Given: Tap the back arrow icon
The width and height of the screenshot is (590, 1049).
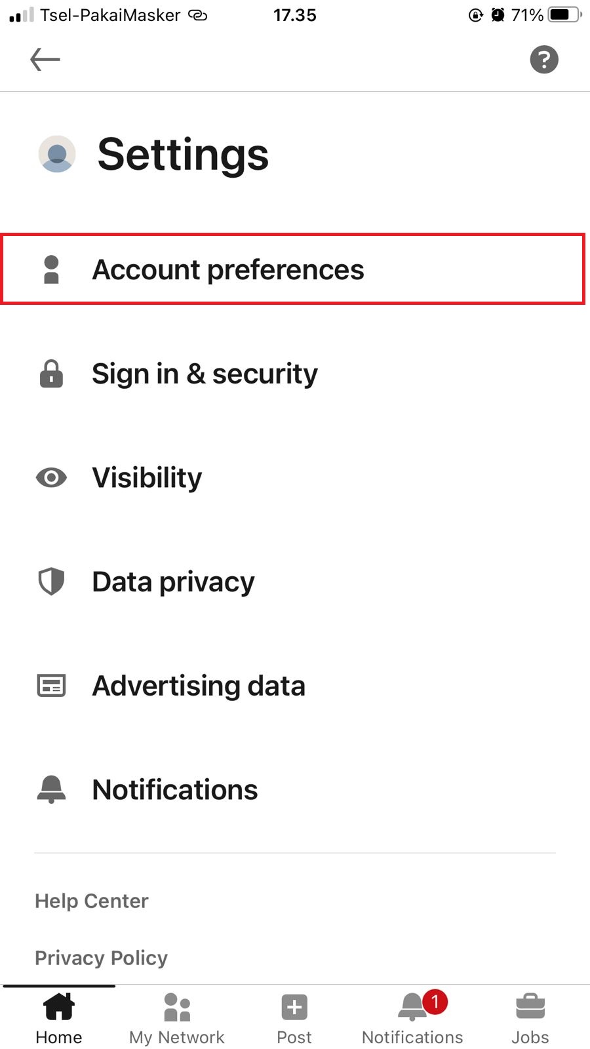Looking at the screenshot, I should [45, 60].
